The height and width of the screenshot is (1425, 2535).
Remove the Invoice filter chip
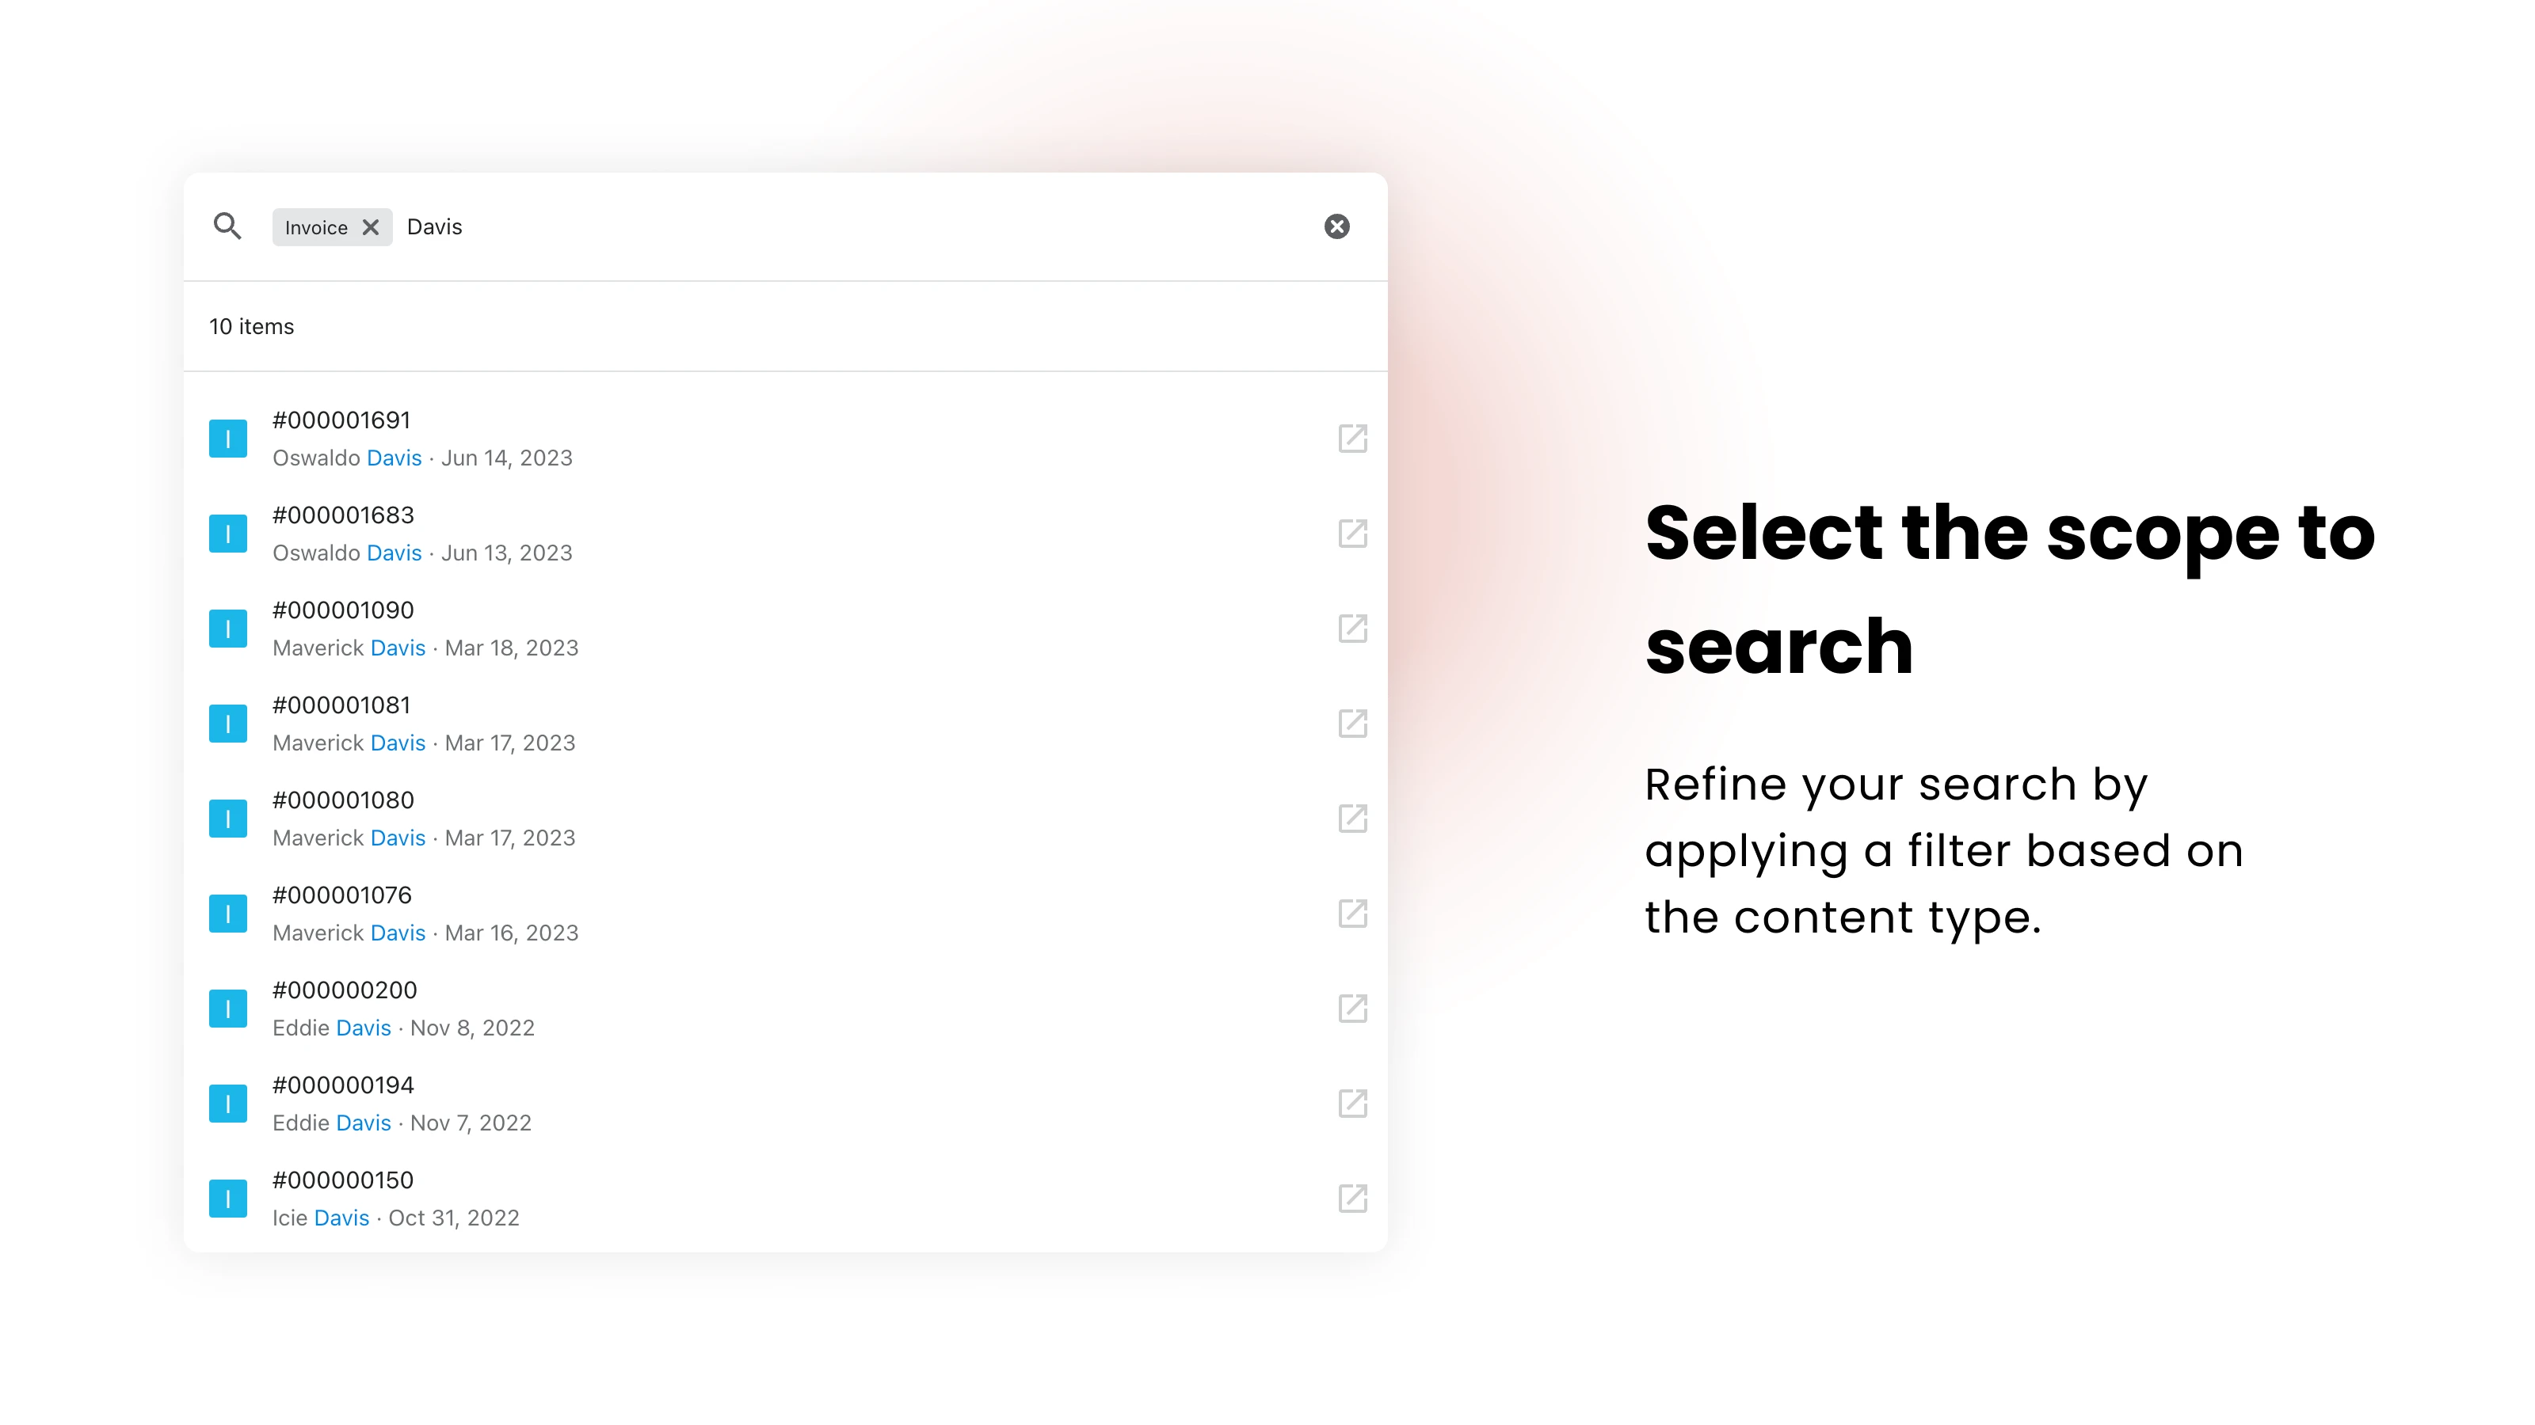point(370,226)
